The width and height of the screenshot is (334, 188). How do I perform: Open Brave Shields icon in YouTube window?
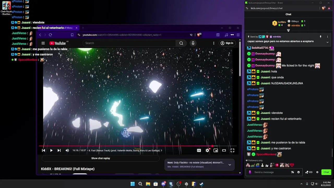point(199,35)
